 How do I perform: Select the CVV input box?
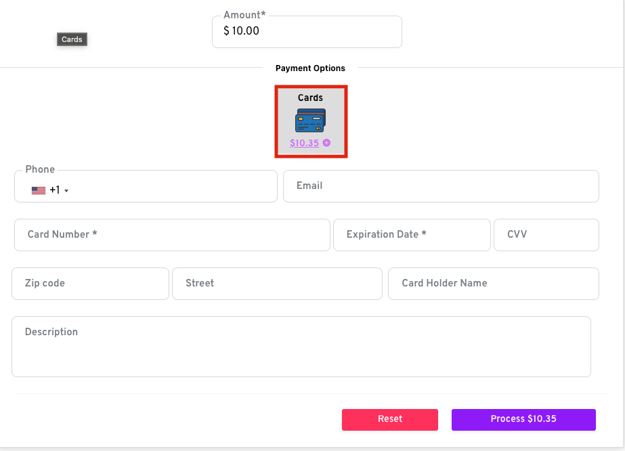(x=546, y=235)
